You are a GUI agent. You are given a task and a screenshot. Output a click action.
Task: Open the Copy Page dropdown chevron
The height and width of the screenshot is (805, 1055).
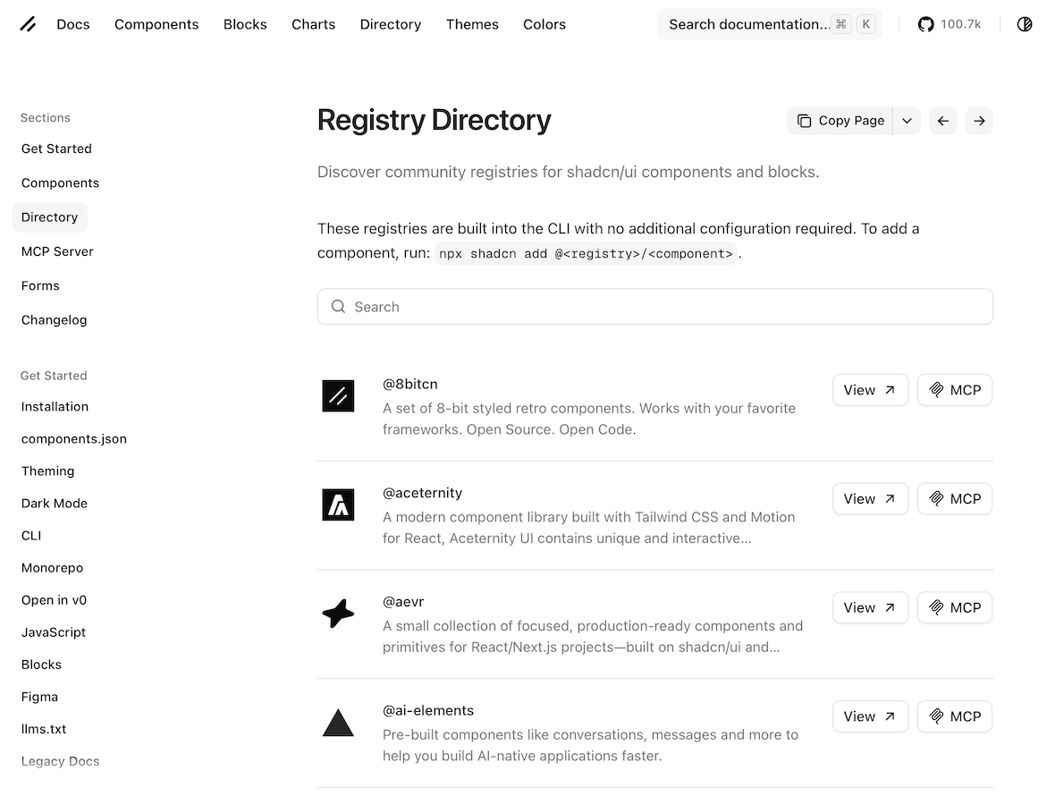pyautogui.click(x=907, y=121)
